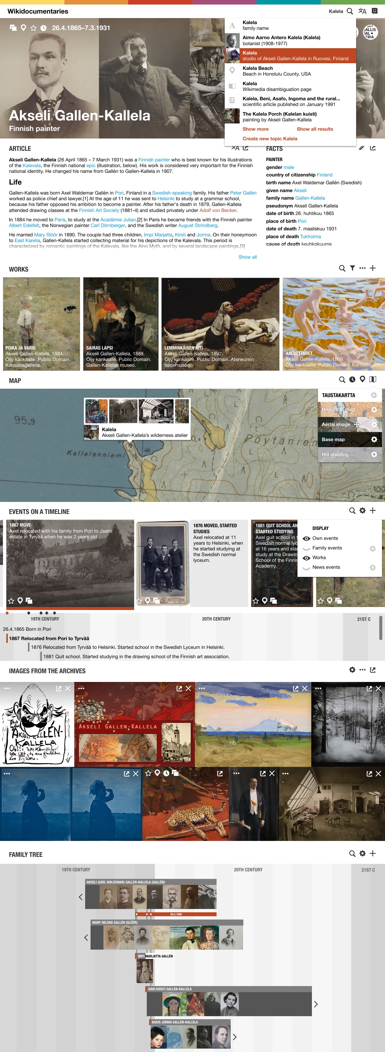
Task: Open timeline settings gear icon
Action: (362, 510)
